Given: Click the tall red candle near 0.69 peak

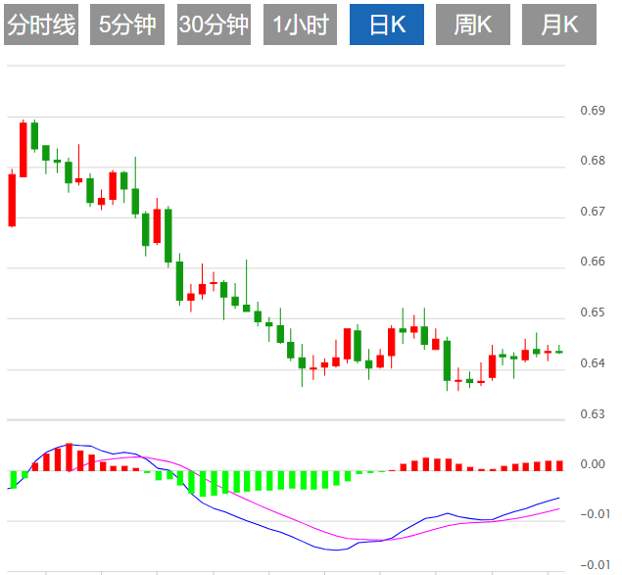Looking at the screenshot, I should [24, 149].
